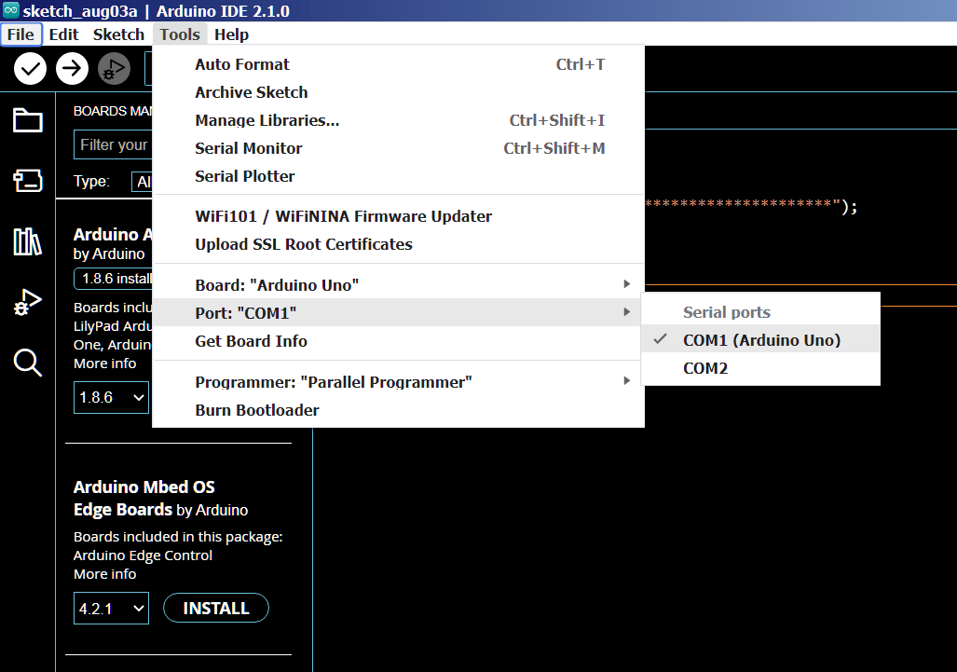Screen dimensions: 957x672
Task: Open the Debug sidebar panel
Action: [27, 301]
